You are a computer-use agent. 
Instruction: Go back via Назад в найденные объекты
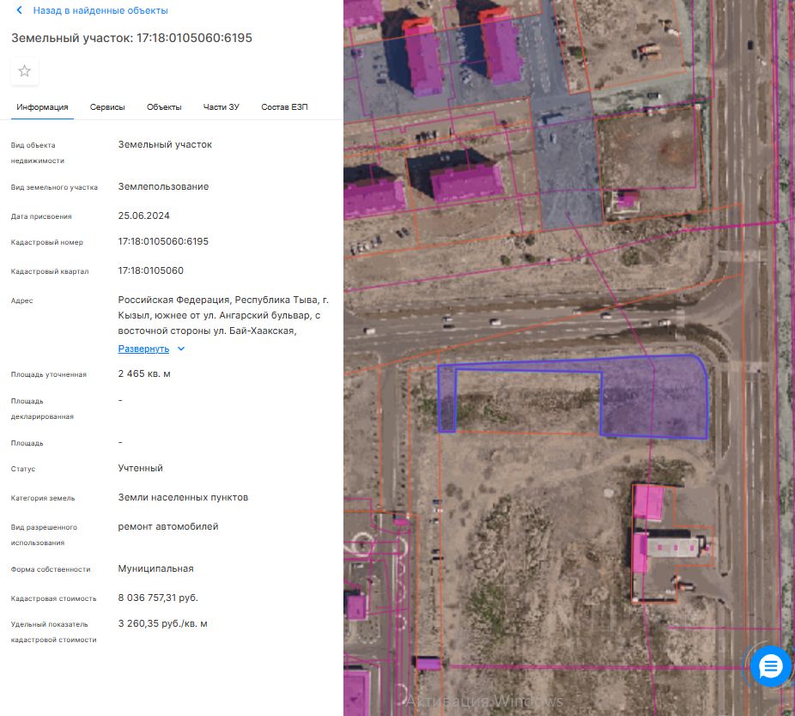(x=100, y=10)
